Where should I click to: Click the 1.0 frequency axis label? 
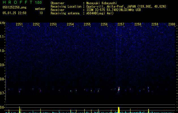click(x=2, y=51)
